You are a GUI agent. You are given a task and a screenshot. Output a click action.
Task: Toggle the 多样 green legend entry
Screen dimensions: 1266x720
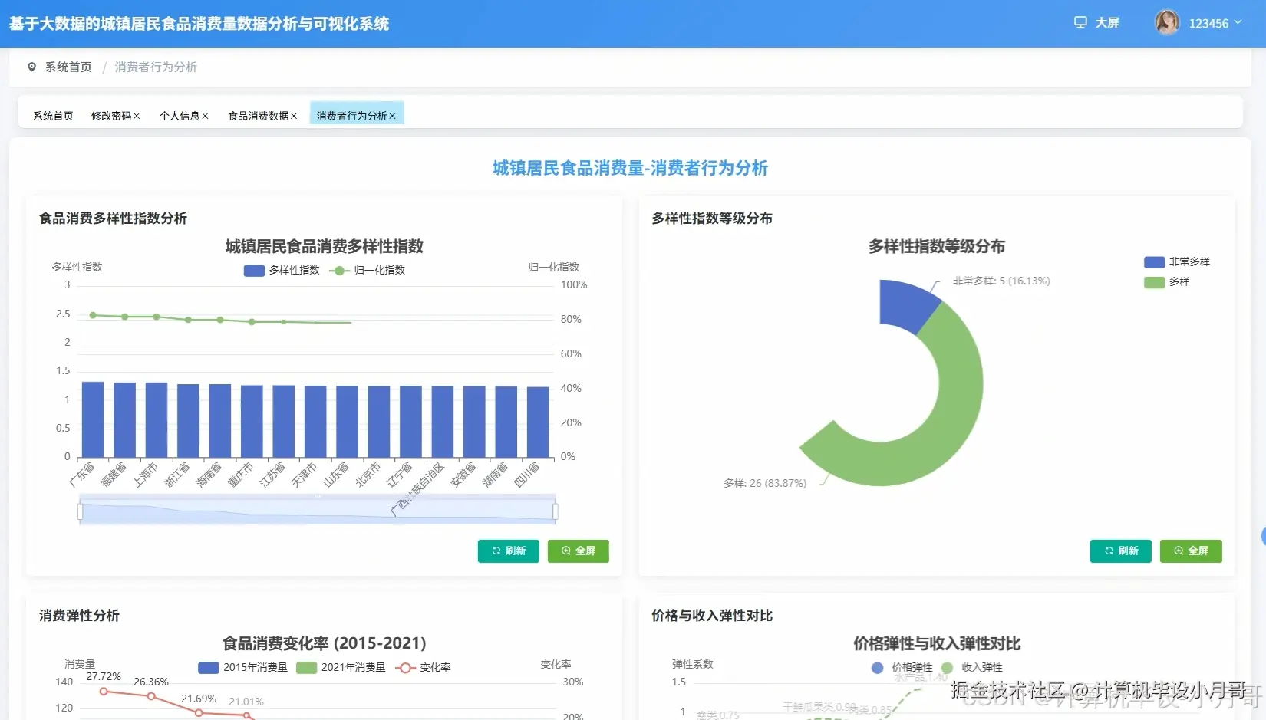[x=1165, y=282]
